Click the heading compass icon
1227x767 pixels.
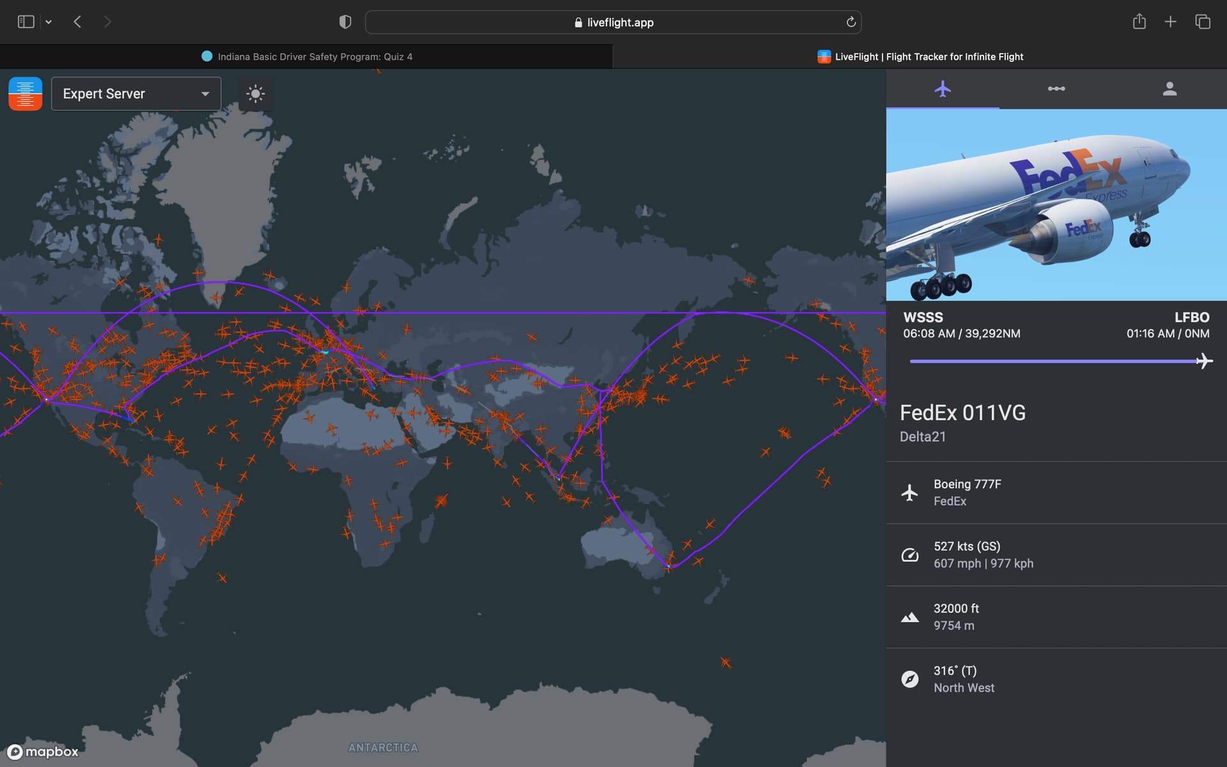pyautogui.click(x=909, y=679)
